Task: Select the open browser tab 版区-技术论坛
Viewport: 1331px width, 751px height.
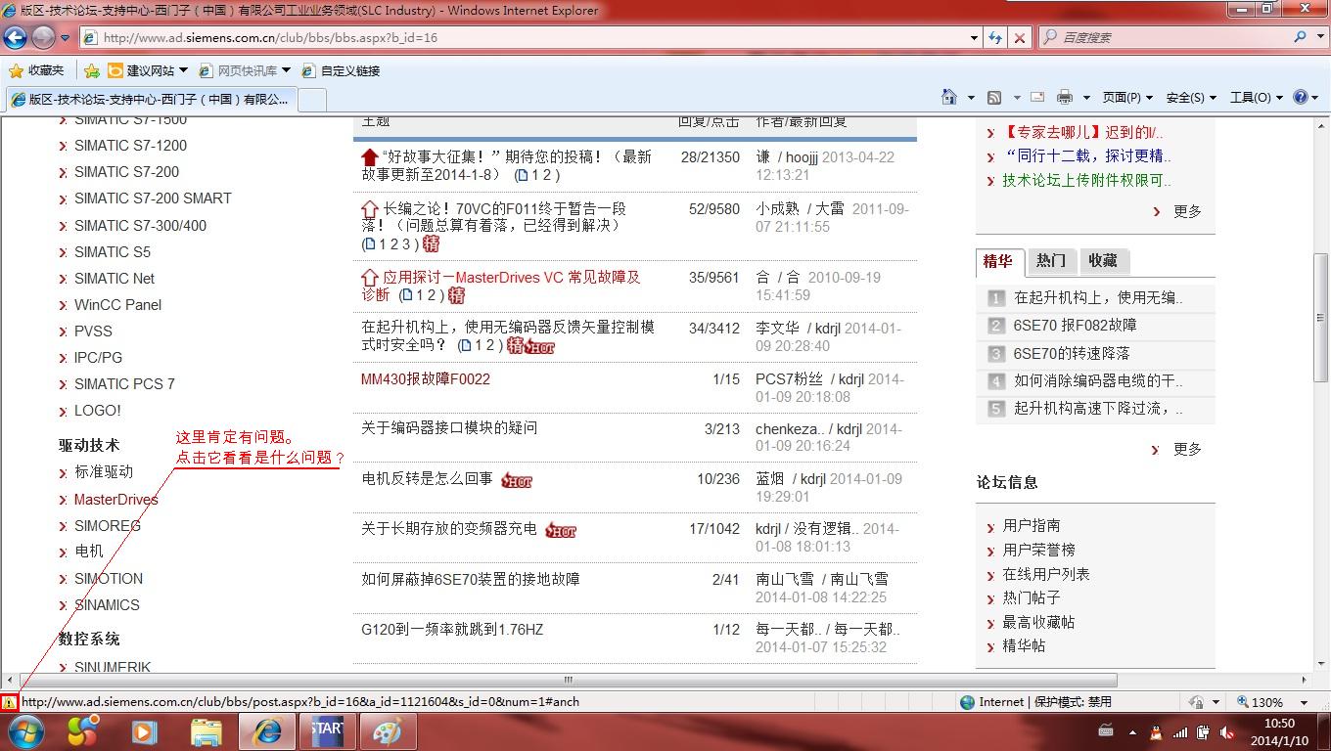Action: (150, 99)
